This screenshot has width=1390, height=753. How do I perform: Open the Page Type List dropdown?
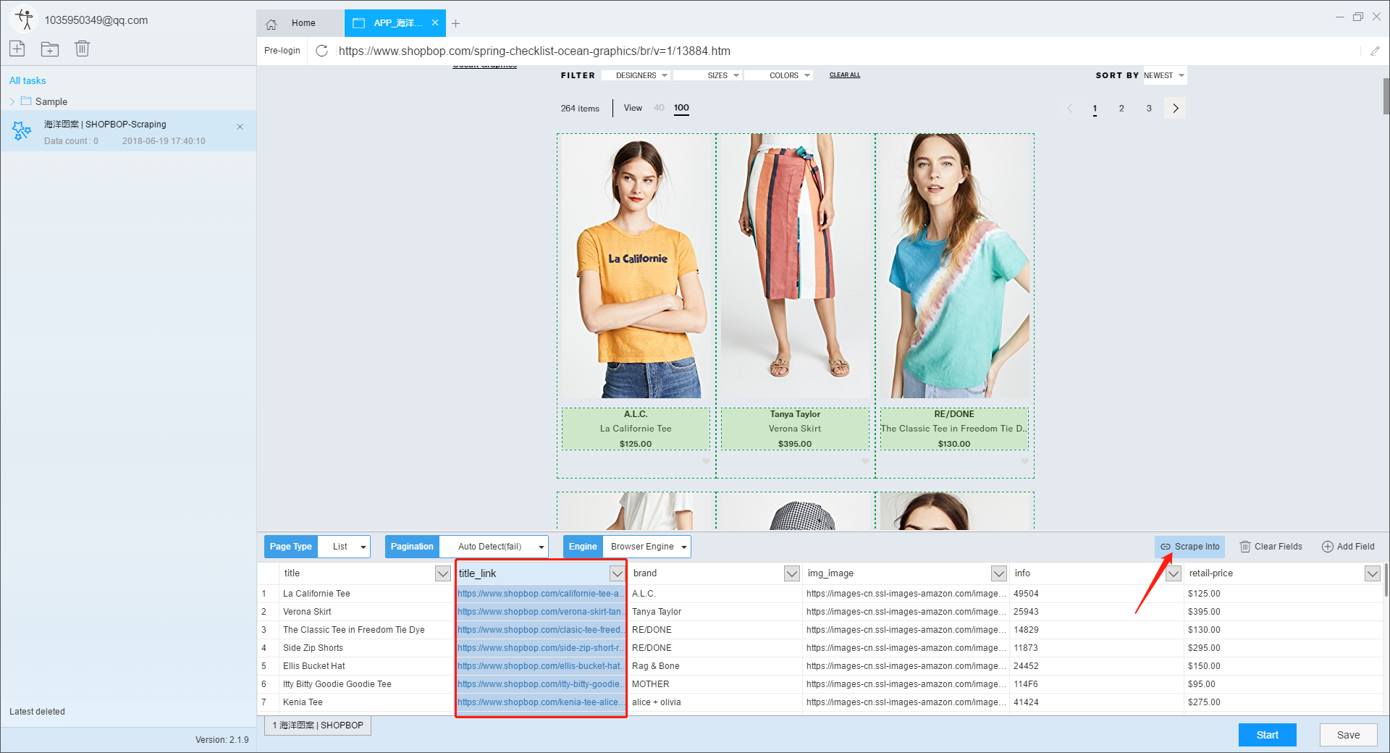pos(345,547)
